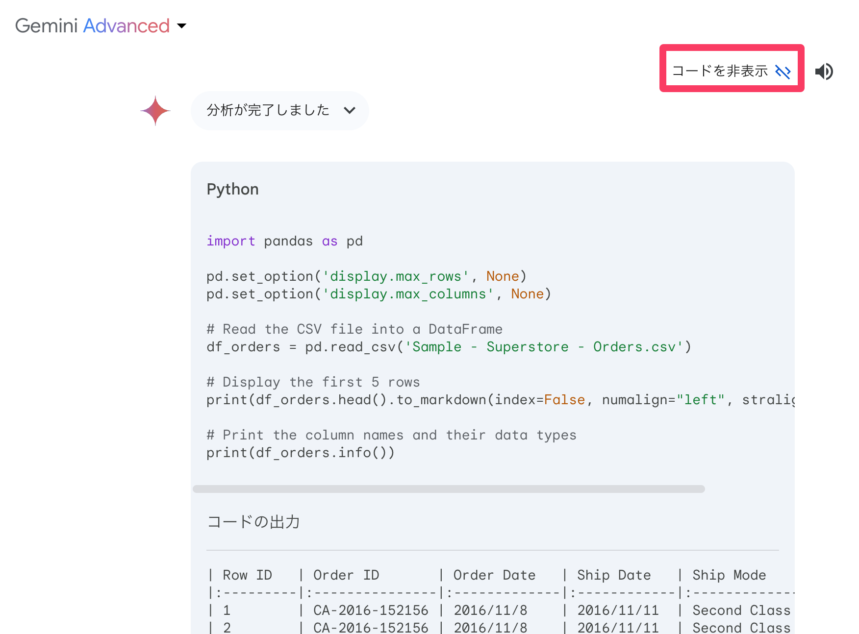
Task: Collapse the chevron beside 分析が完了しました
Action: [350, 110]
